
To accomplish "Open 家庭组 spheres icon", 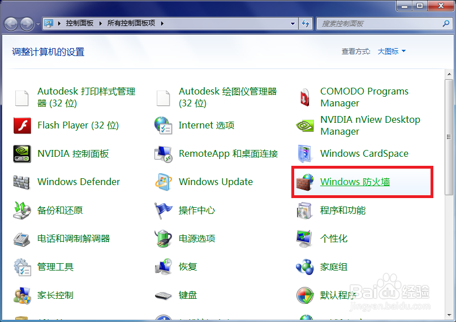I will (x=305, y=267).
